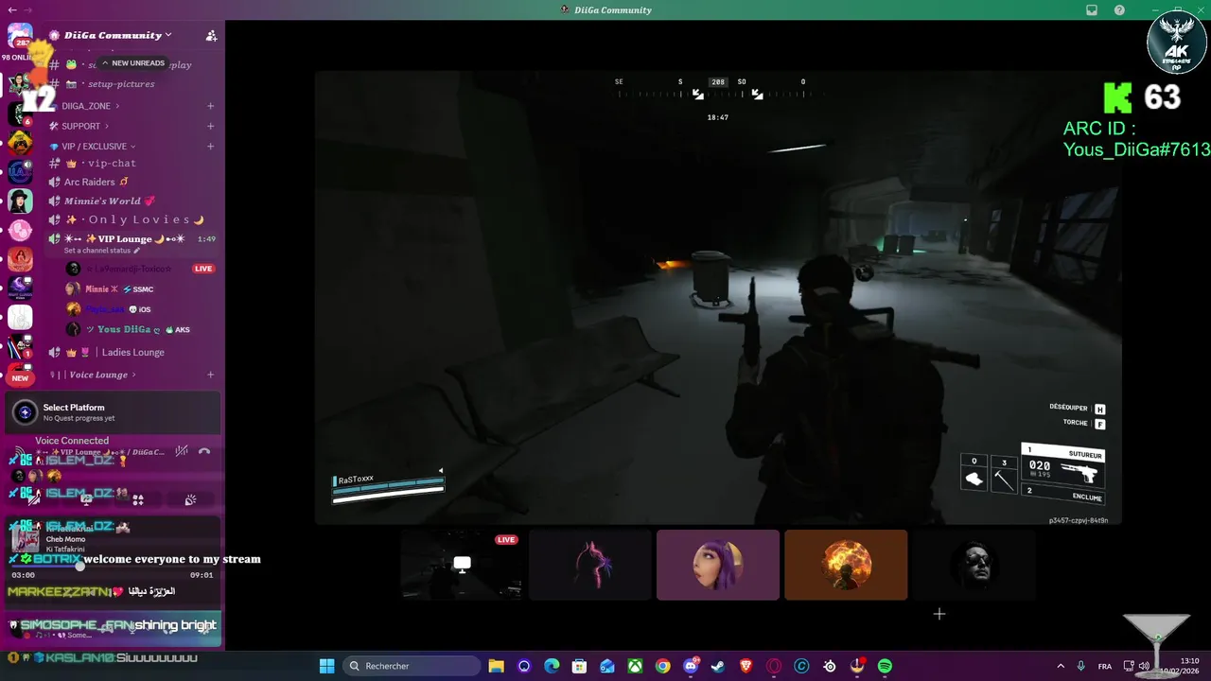Open the Brave browser taskbar icon
The height and width of the screenshot is (681, 1211).
coord(746,666)
